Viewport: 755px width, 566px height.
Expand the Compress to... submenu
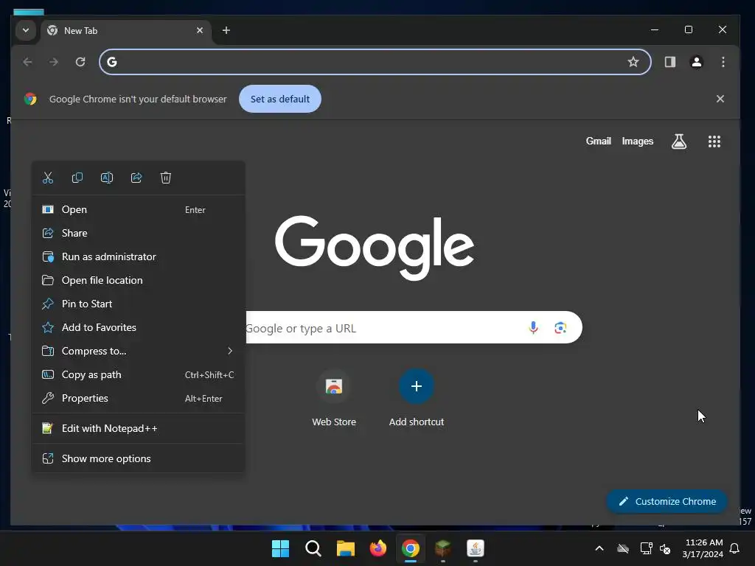coord(138,352)
